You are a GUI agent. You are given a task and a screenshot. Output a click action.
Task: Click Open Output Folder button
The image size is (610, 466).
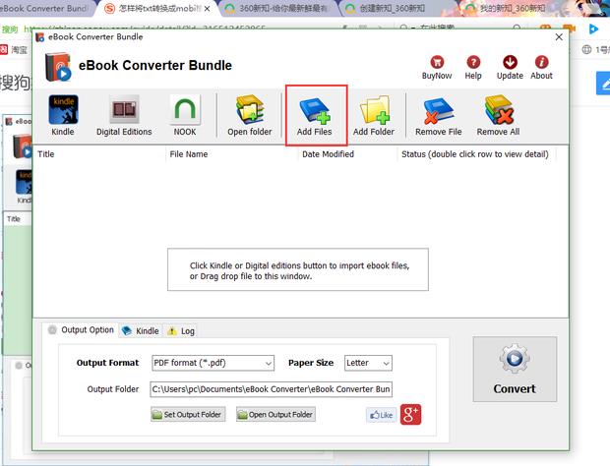pos(275,415)
